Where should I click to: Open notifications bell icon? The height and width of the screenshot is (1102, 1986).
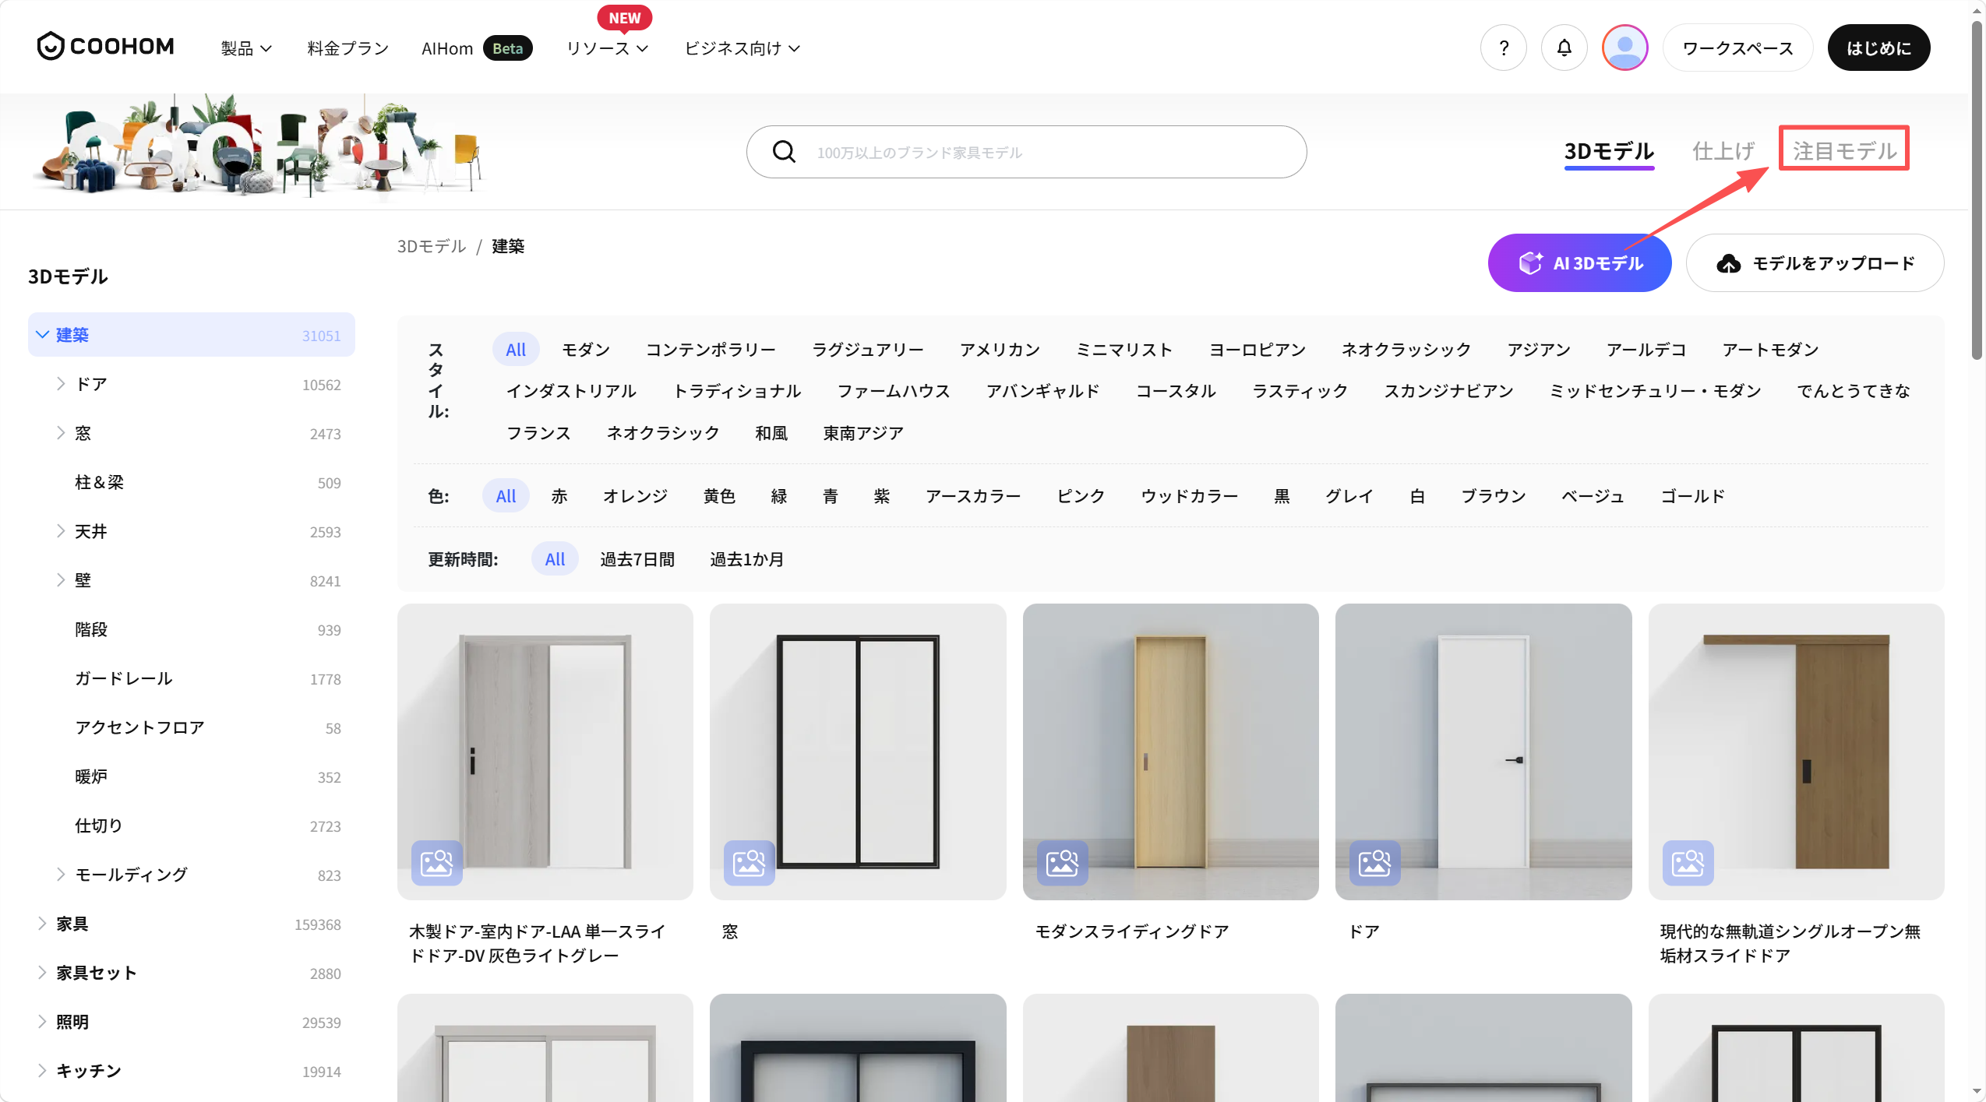pos(1564,48)
